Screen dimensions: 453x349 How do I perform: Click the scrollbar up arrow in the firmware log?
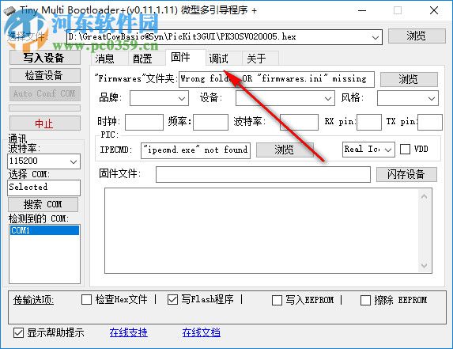pyautogui.click(x=424, y=196)
